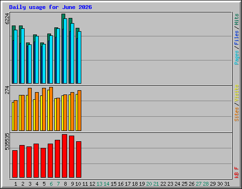Viewport: 242px width, 189px height.
Task: Select day 29 on the x-axis
Action: 213,184
